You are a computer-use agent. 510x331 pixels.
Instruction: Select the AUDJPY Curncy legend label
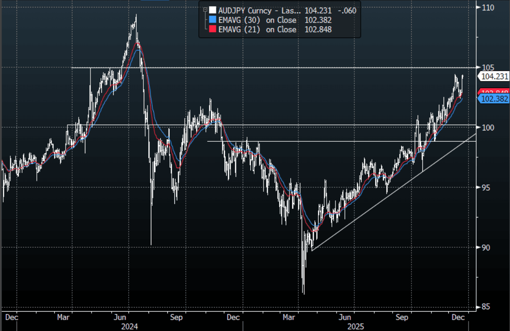coord(245,10)
